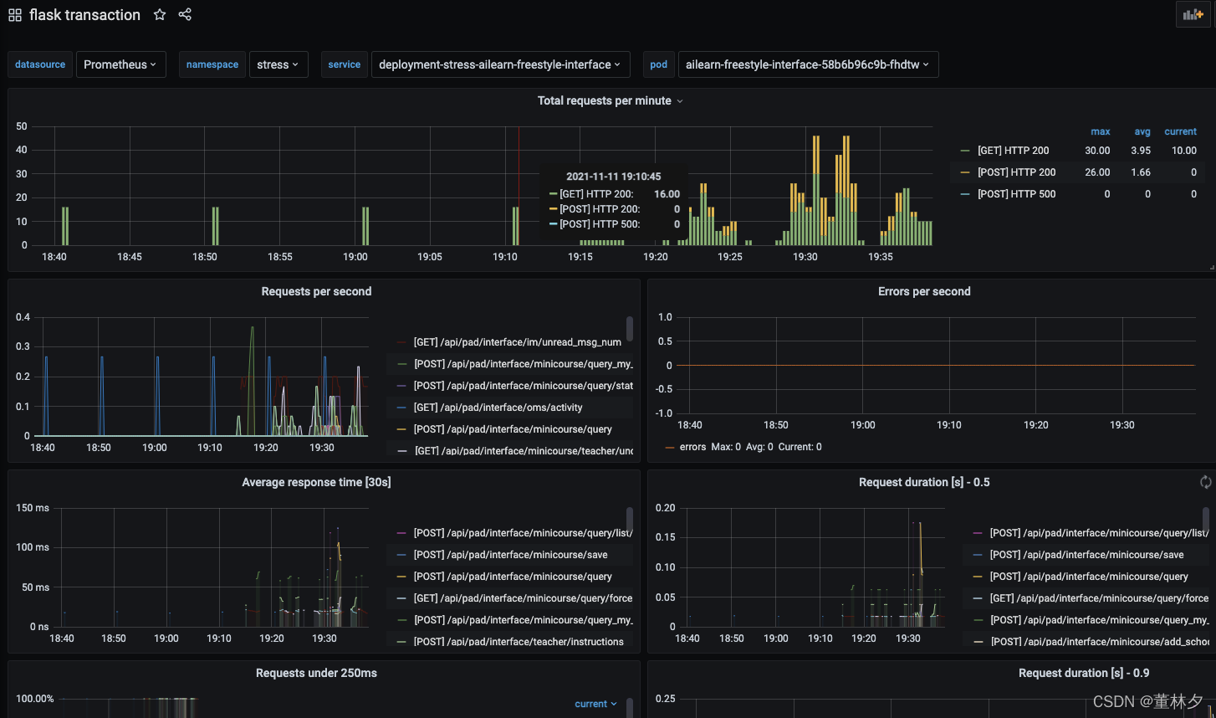Open Request duration [s] - 0.5 panel menu
Image resolution: width=1216 pixels, height=718 pixels.
(924, 482)
